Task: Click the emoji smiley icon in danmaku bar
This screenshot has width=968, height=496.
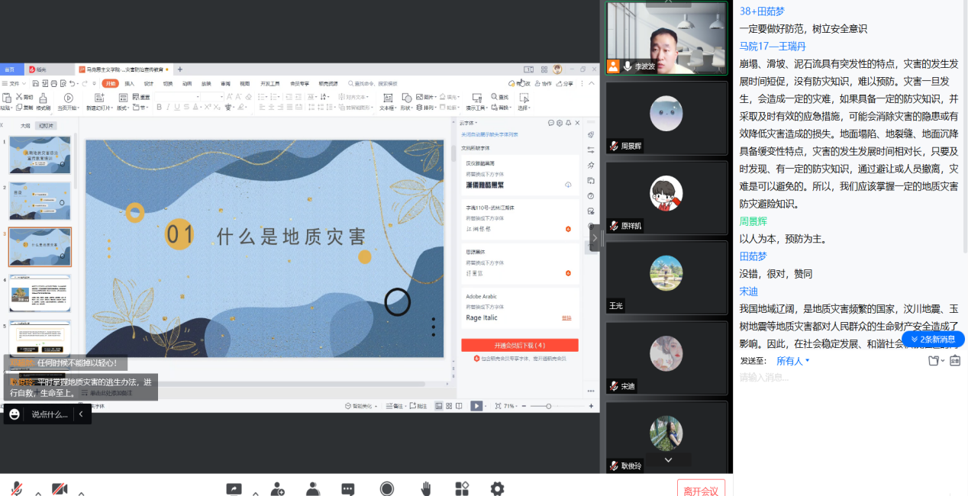Action: pos(15,414)
